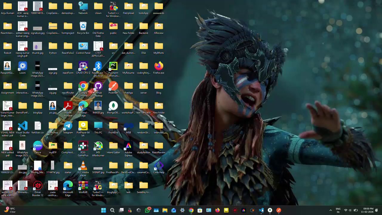Screen dimensions: 382x215
Task: Select the Python folder
Action: coord(53,48)
